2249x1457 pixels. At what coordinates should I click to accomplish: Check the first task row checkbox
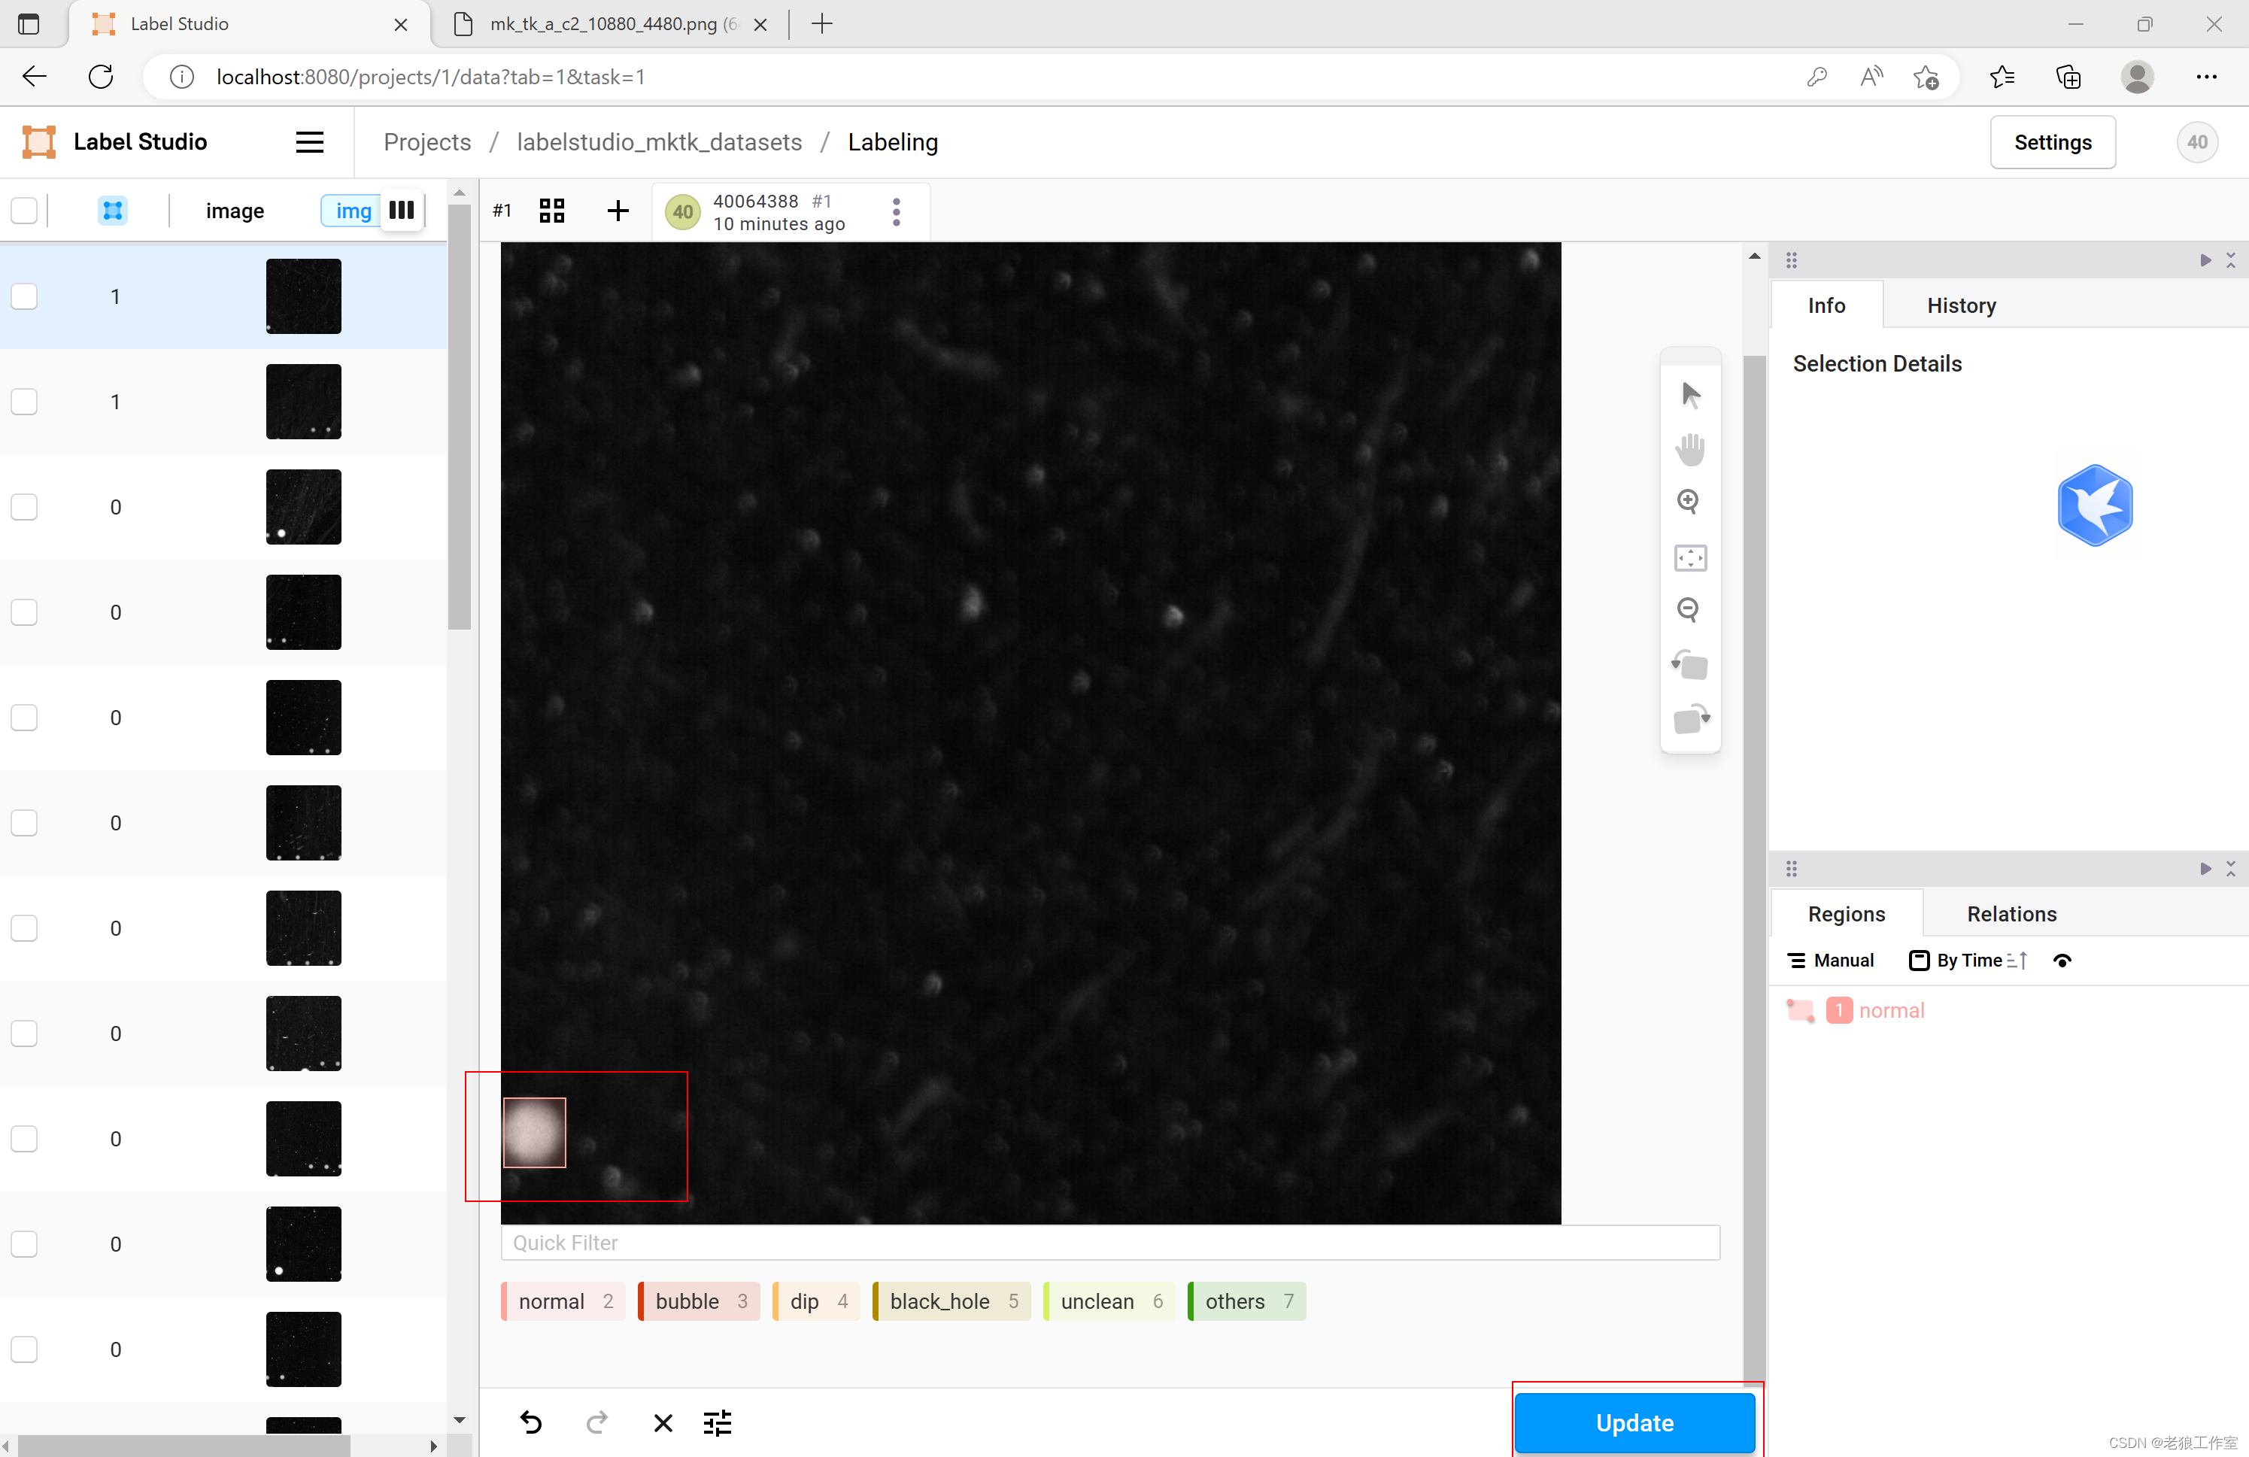click(x=25, y=296)
